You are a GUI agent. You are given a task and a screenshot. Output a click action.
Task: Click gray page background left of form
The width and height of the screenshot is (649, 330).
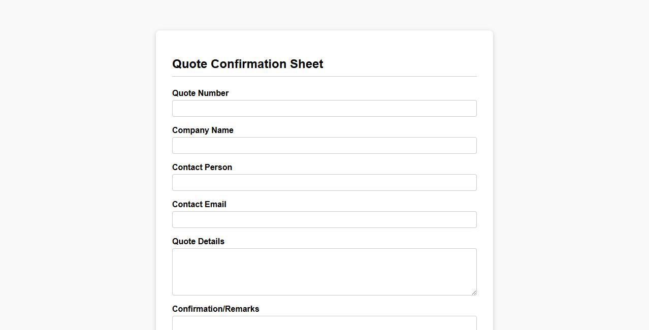click(x=76, y=178)
